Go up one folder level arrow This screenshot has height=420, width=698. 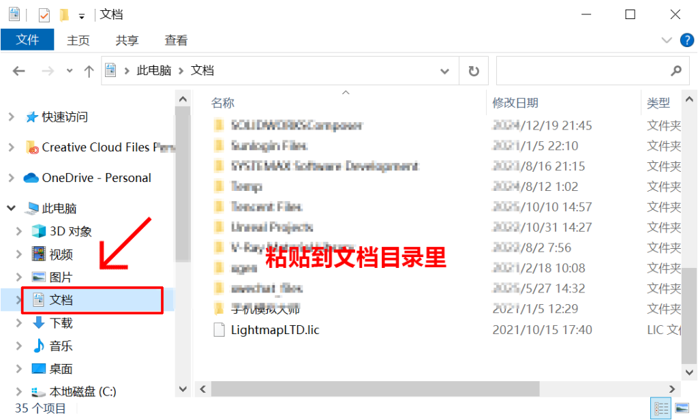coord(89,71)
